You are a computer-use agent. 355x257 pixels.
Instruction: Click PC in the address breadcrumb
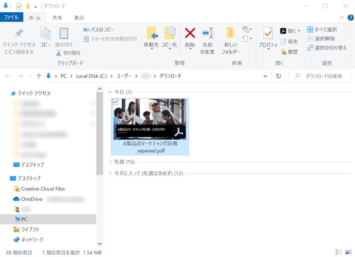click(64, 76)
